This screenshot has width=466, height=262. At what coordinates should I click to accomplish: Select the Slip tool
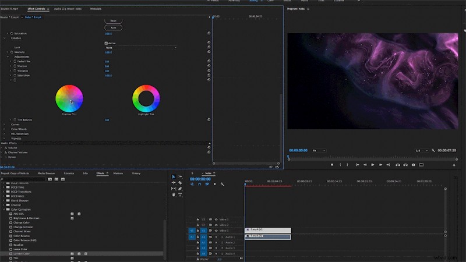click(174, 189)
